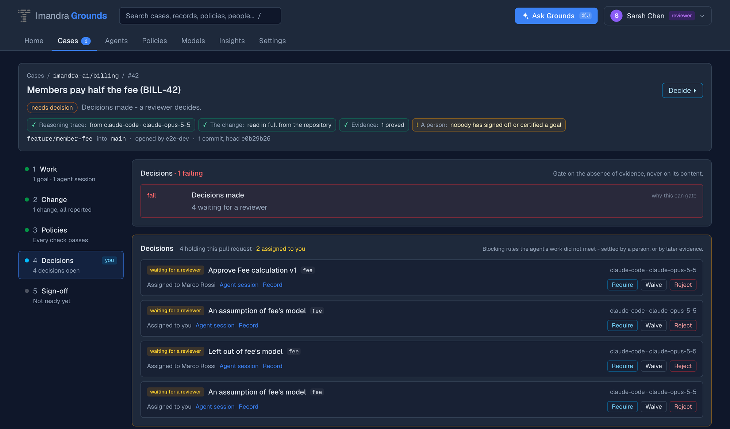Require the Left out of fee's model decision
Screen dimensions: 730x429
click(x=622, y=366)
